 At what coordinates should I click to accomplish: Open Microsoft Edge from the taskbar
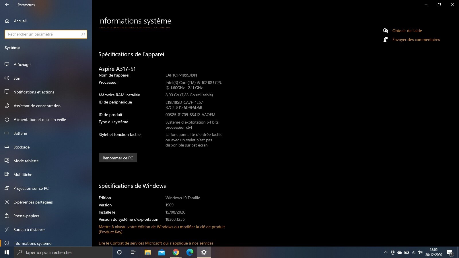[x=190, y=252]
